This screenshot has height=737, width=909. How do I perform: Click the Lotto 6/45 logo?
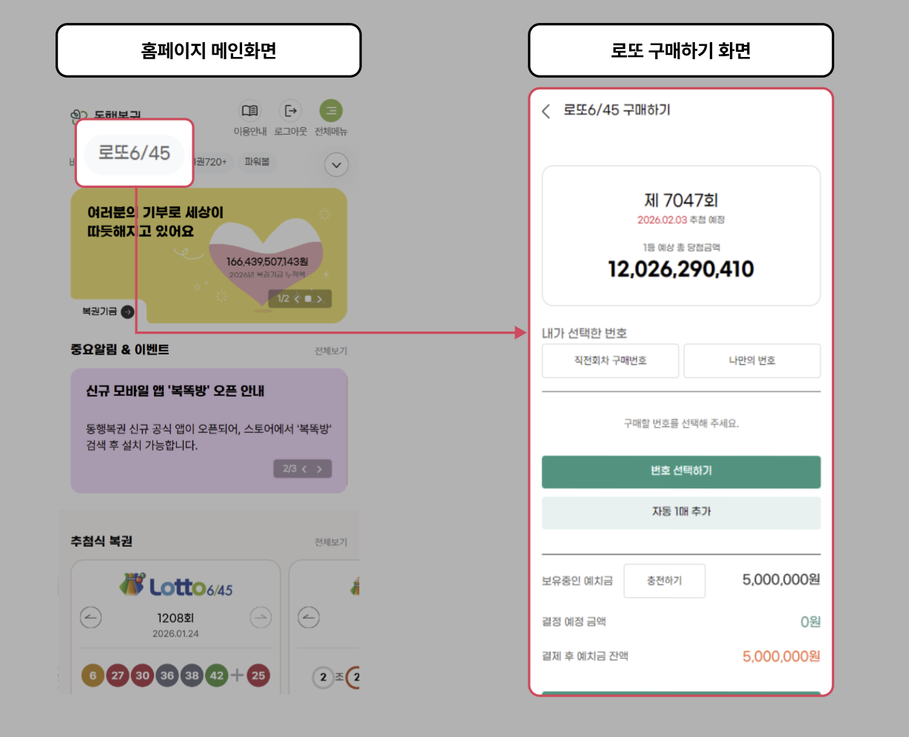(175, 585)
